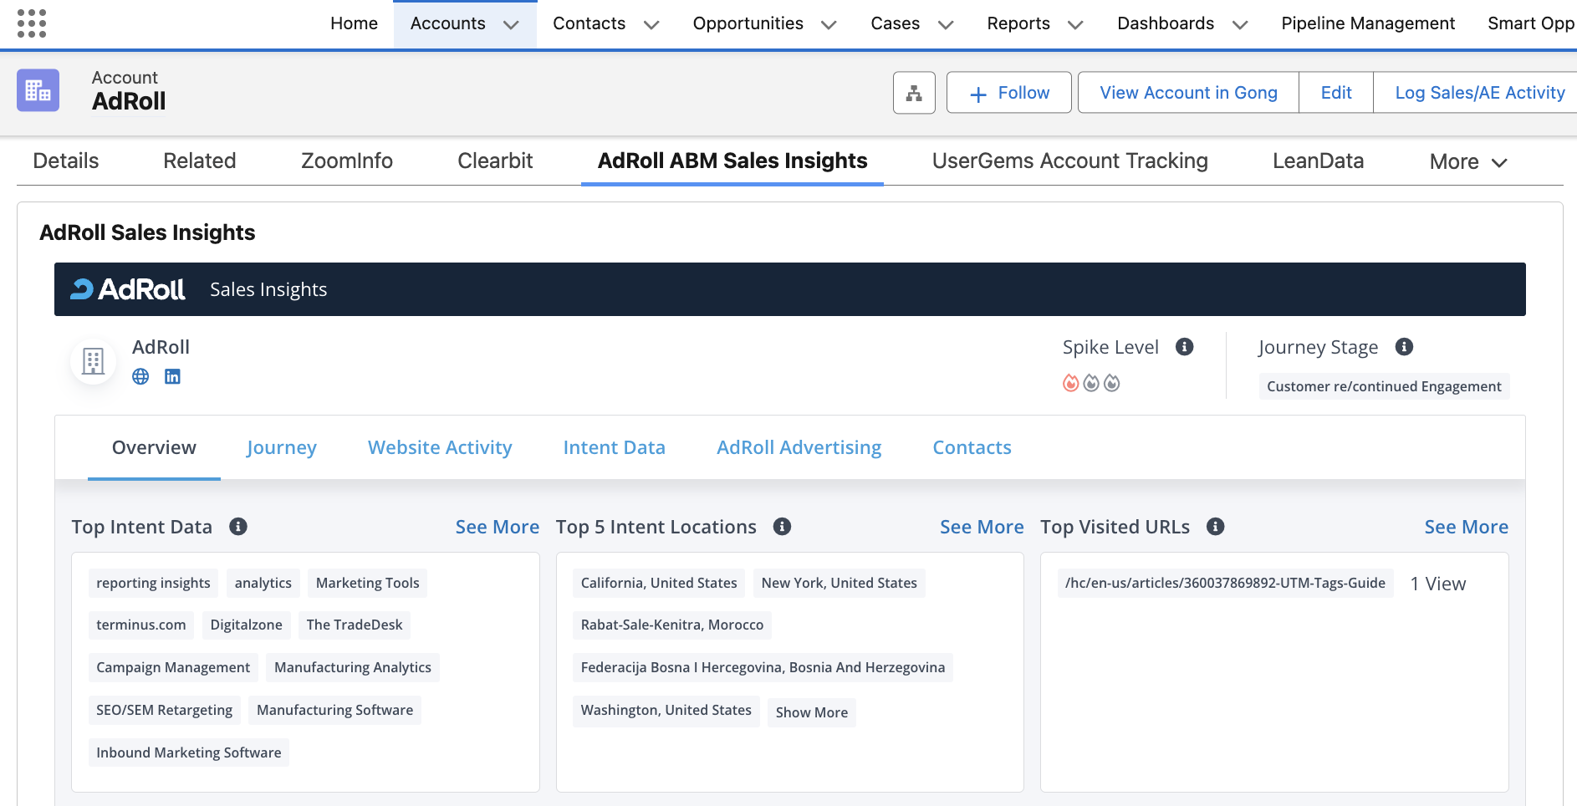Viewport: 1577px width, 806px height.
Task: Open AdRoll website globe icon
Action: tap(140, 376)
